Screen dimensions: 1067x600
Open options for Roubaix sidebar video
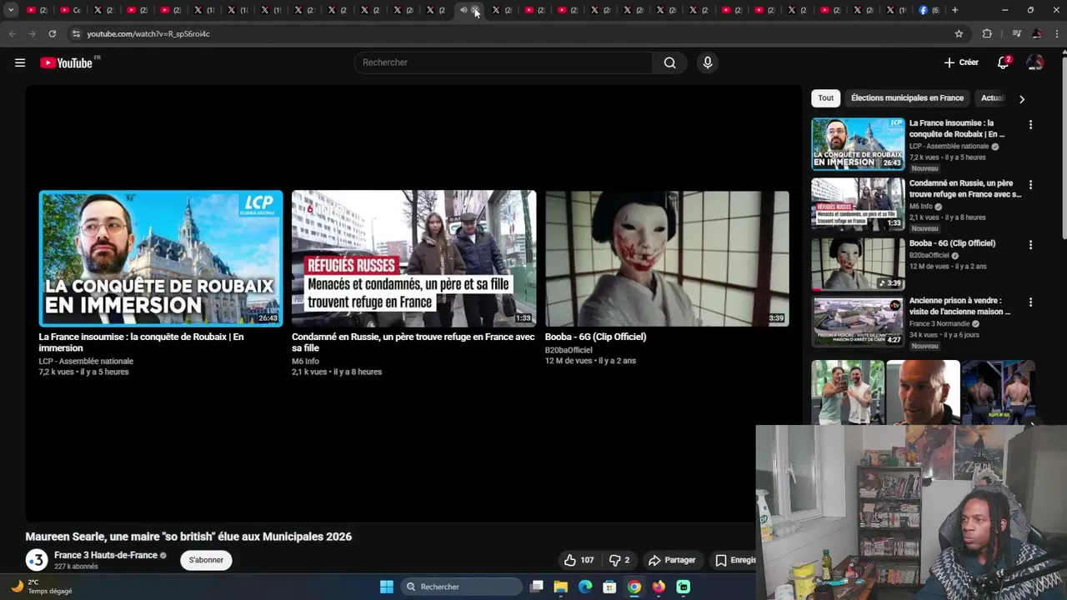(1030, 124)
